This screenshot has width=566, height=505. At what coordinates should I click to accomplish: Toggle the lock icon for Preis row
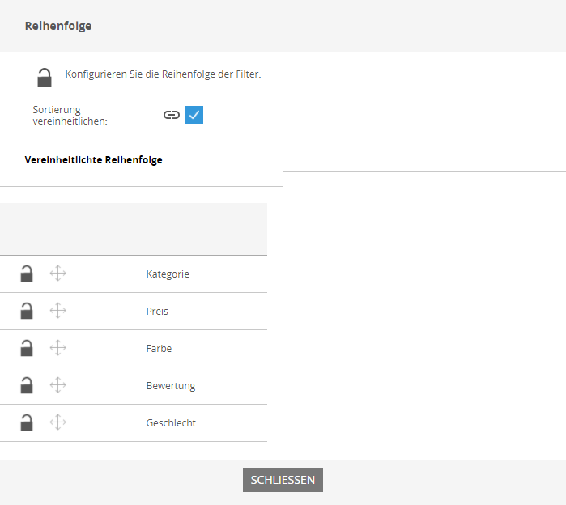(x=27, y=311)
